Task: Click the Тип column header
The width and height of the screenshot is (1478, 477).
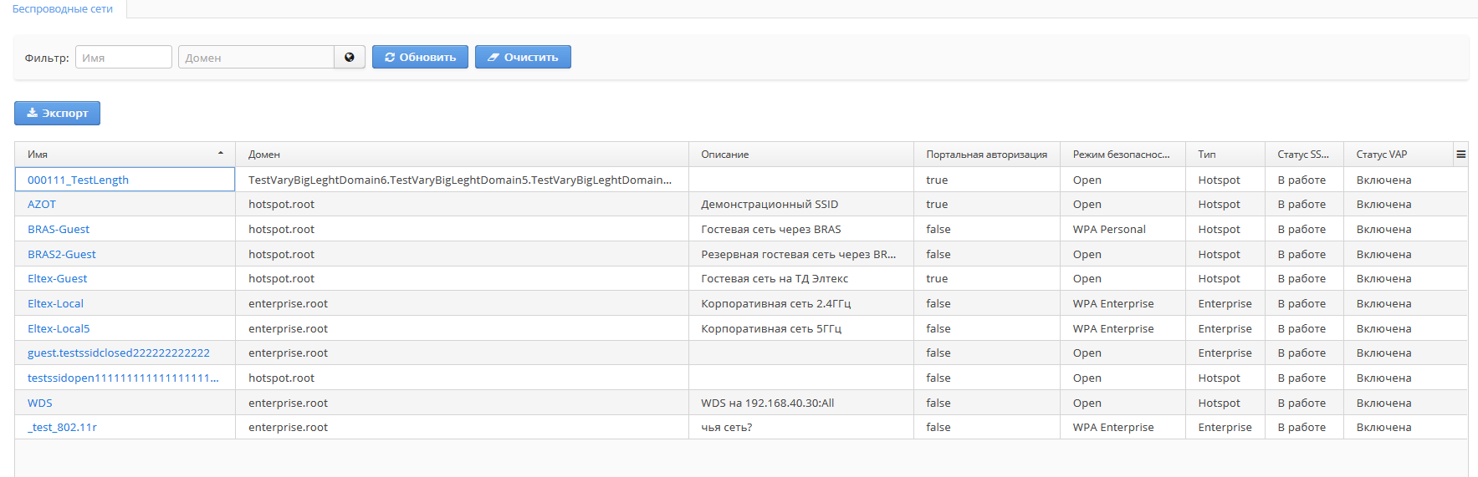Action: click(x=1206, y=155)
